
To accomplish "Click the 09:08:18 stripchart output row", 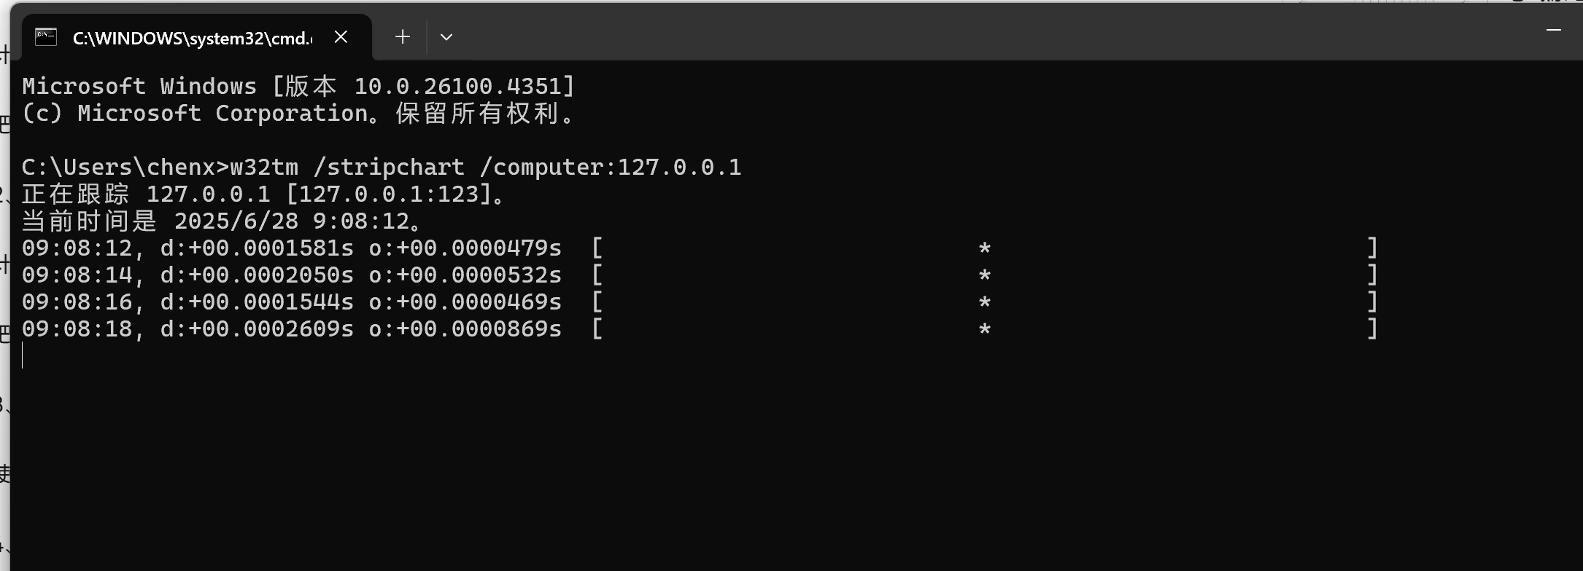I will 700,328.
